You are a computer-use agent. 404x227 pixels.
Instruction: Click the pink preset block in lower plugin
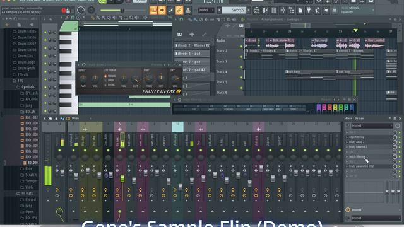(324, 107)
